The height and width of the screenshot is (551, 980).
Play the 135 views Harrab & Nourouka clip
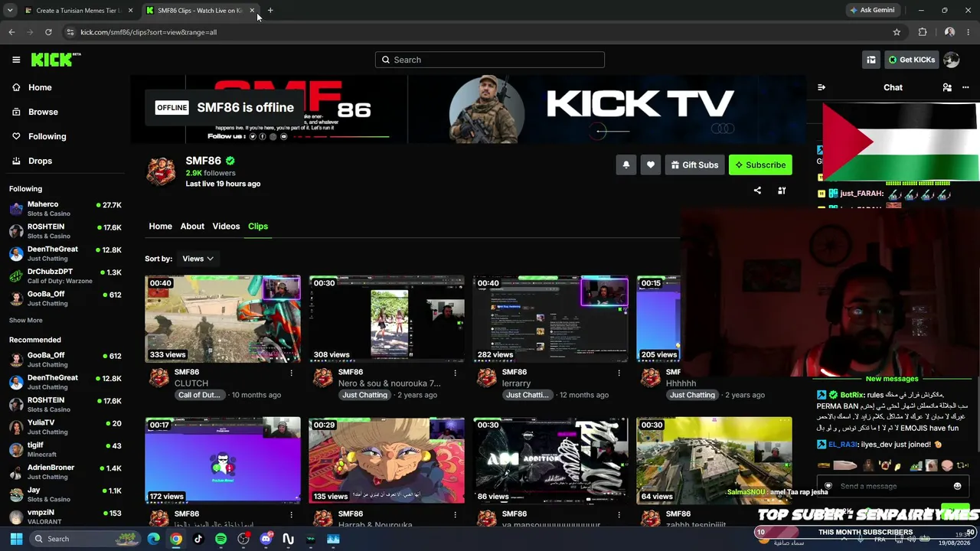point(387,460)
